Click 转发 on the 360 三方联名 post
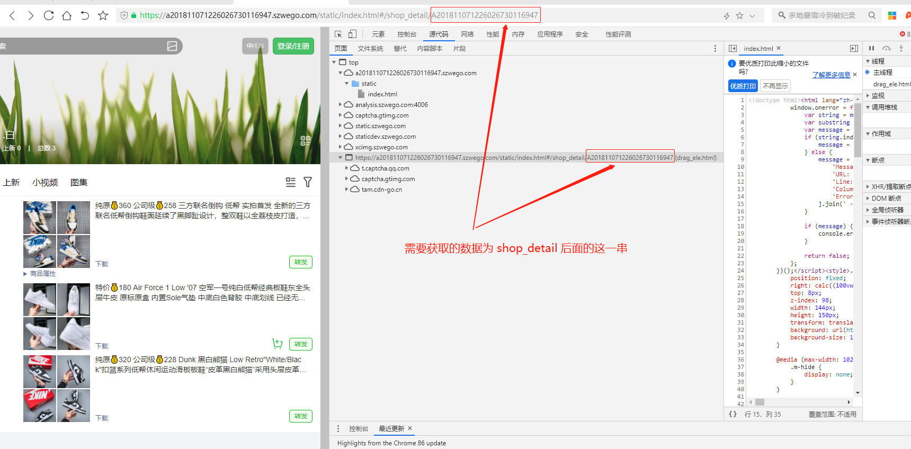 tap(301, 262)
